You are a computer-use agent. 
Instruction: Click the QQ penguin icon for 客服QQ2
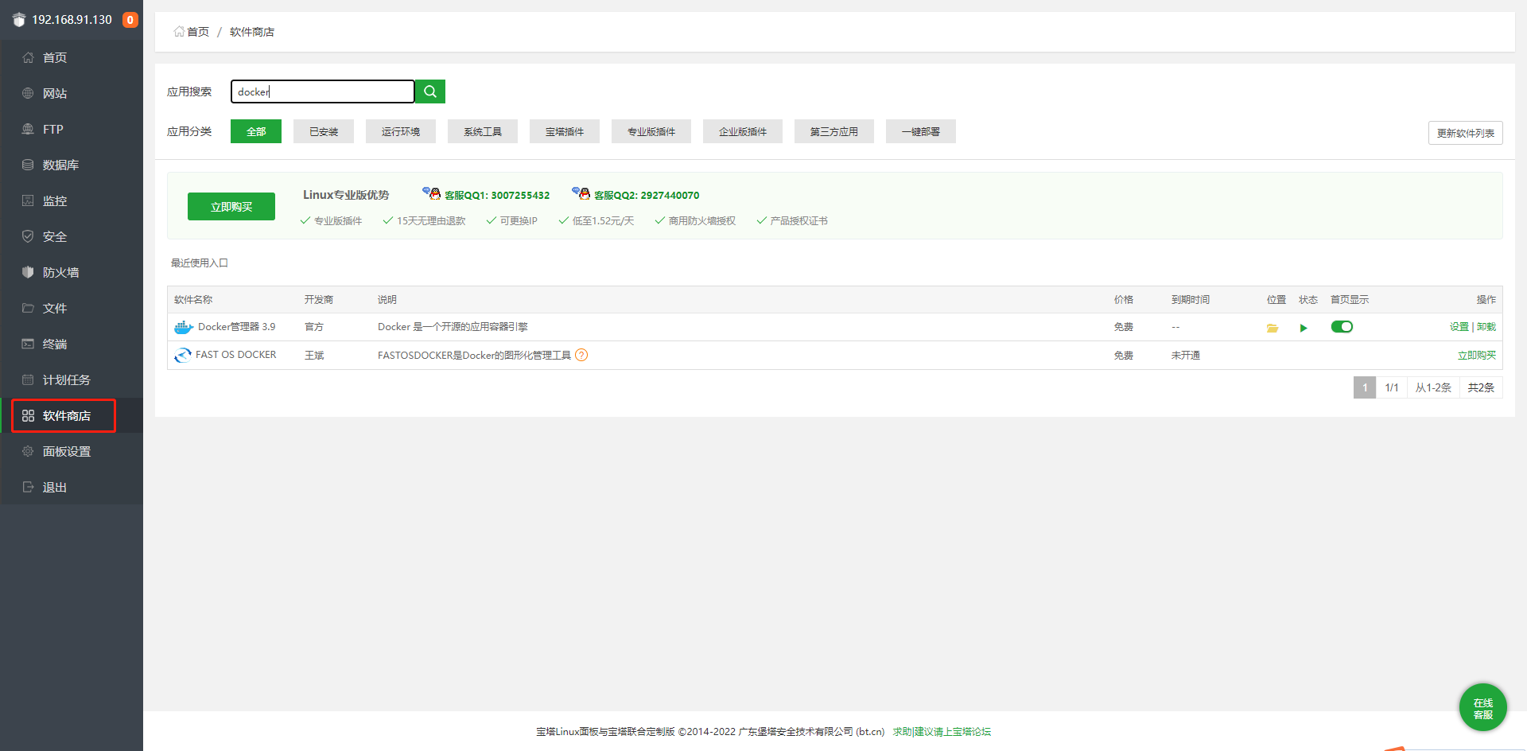581,193
